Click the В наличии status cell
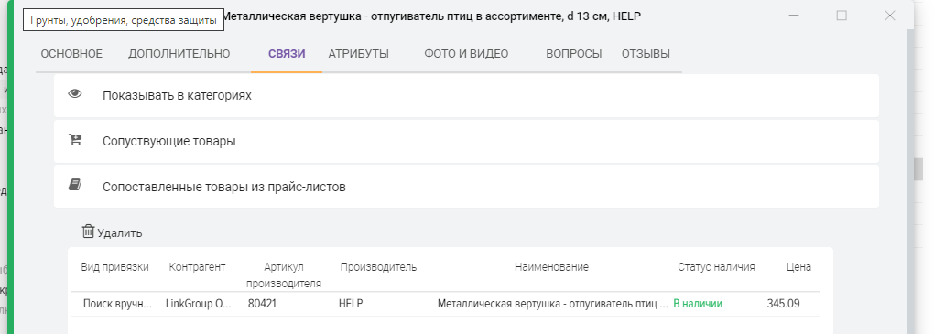This screenshot has height=334, width=934. pyautogui.click(x=698, y=304)
